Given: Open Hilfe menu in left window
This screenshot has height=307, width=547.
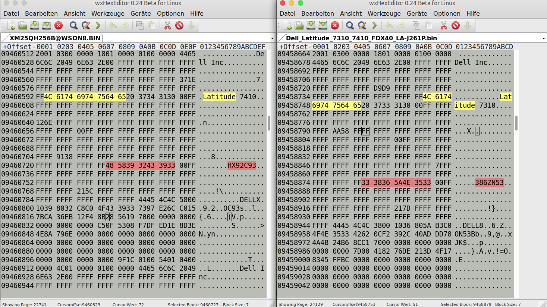Looking at the screenshot, I should tap(197, 13).
